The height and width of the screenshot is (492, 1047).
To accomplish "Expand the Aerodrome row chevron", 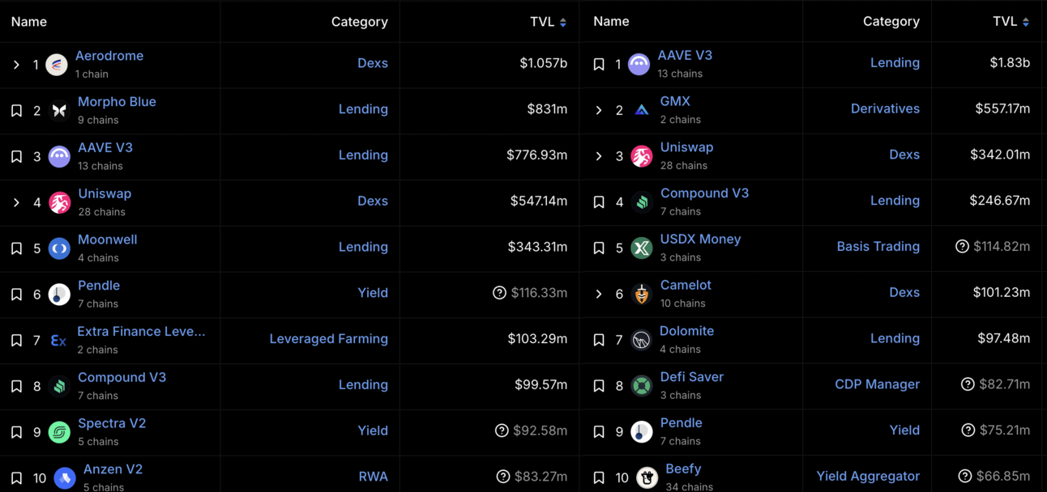I will (16, 65).
